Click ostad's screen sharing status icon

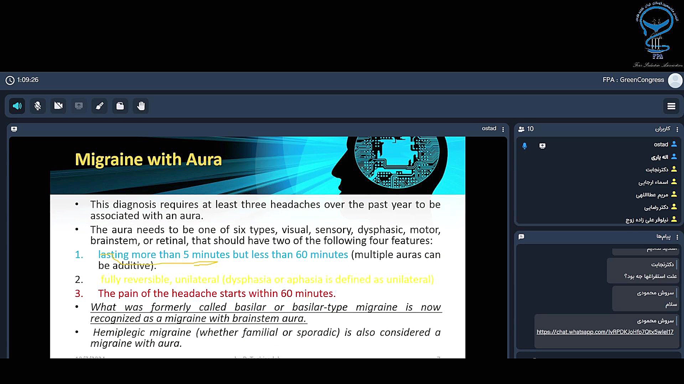542,146
